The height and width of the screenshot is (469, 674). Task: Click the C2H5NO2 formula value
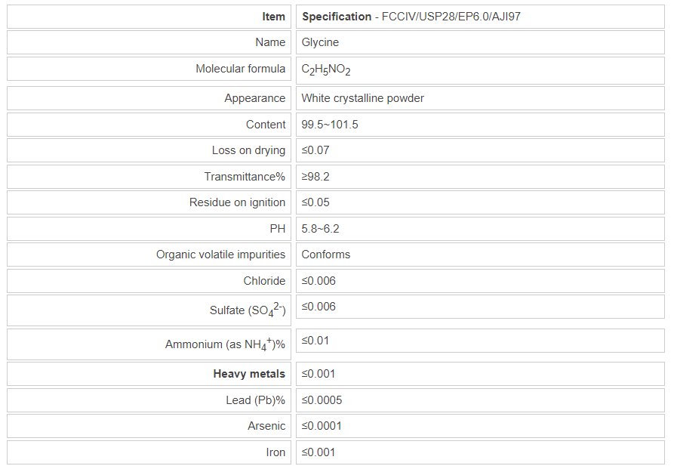pyautogui.click(x=326, y=69)
